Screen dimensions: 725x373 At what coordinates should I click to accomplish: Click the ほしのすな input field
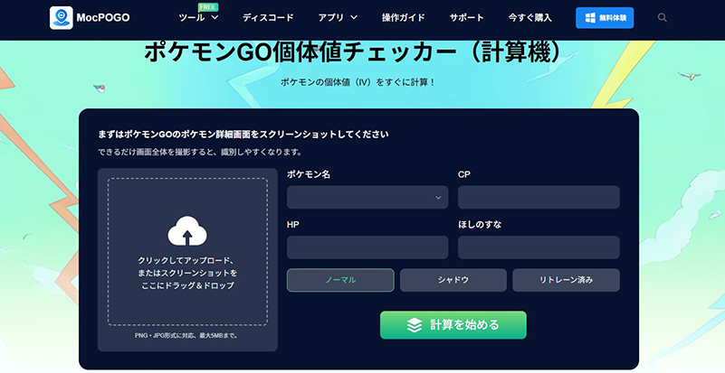(x=539, y=247)
